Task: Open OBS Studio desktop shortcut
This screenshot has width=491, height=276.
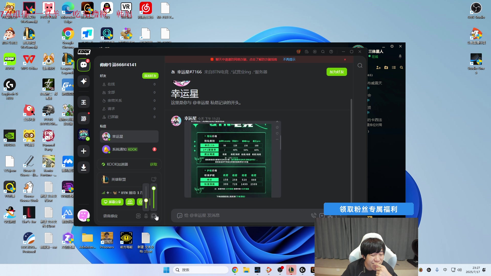Action: coord(476,11)
